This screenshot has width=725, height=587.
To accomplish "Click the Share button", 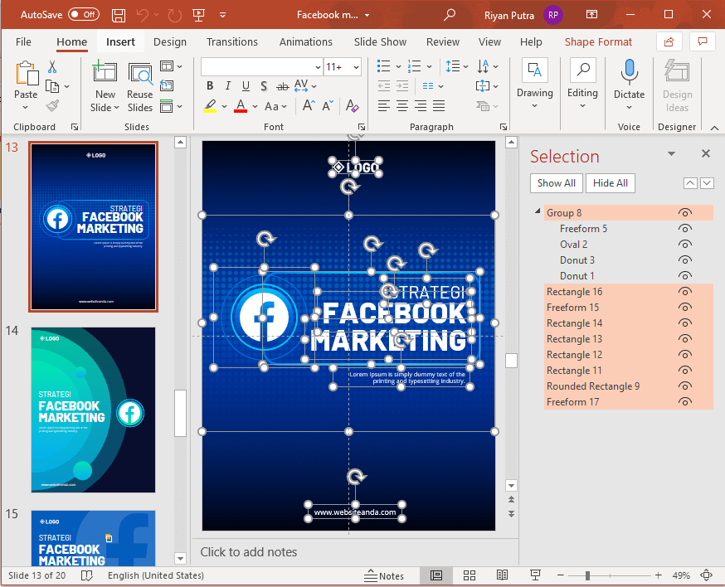I will [x=669, y=42].
